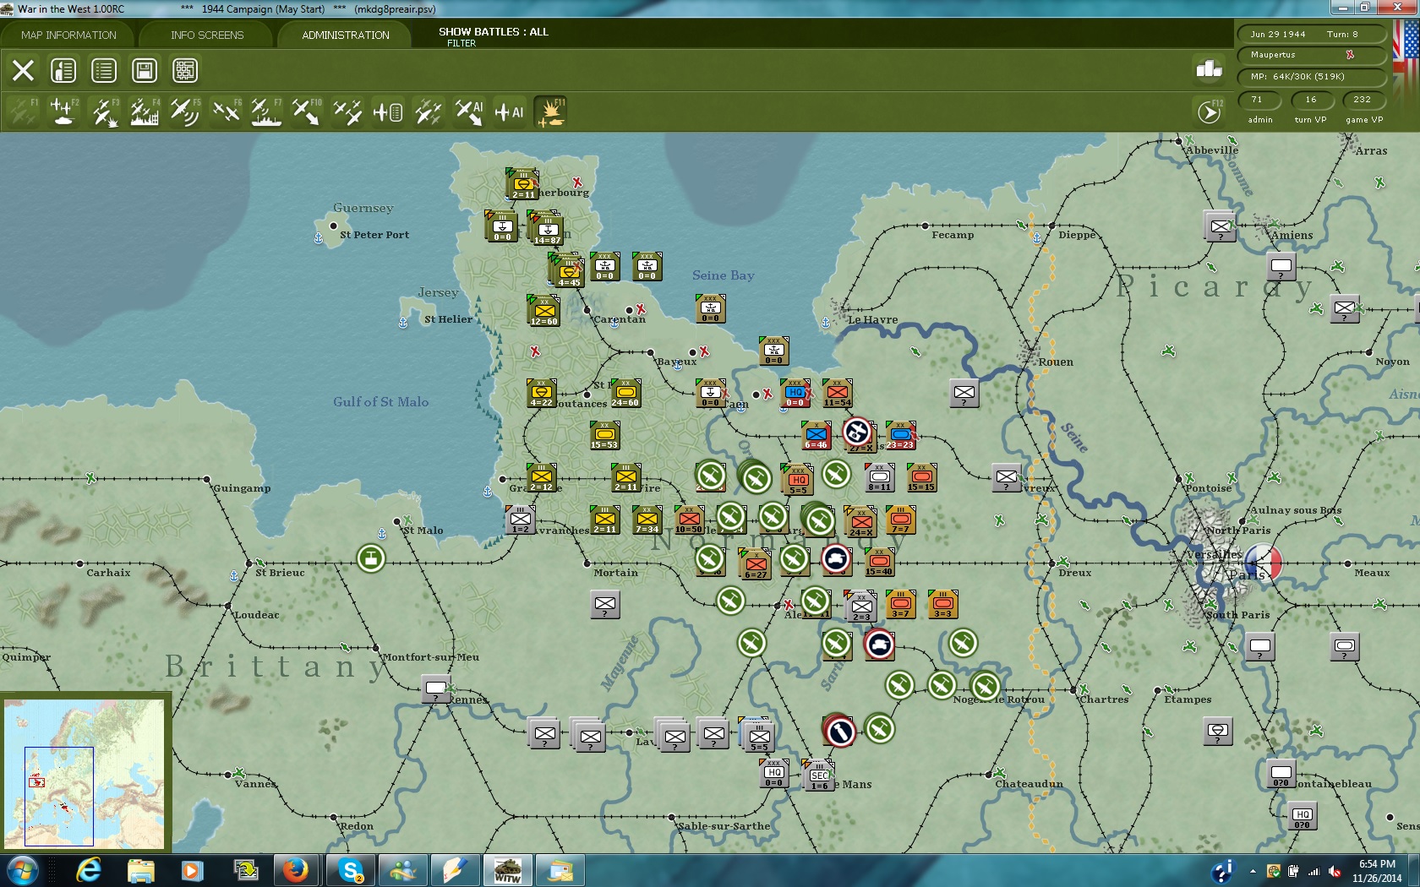Select the unit counter at Cherbourg labeled 2=11
Image resolution: width=1420 pixels, height=887 pixels.
pos(522,183)
